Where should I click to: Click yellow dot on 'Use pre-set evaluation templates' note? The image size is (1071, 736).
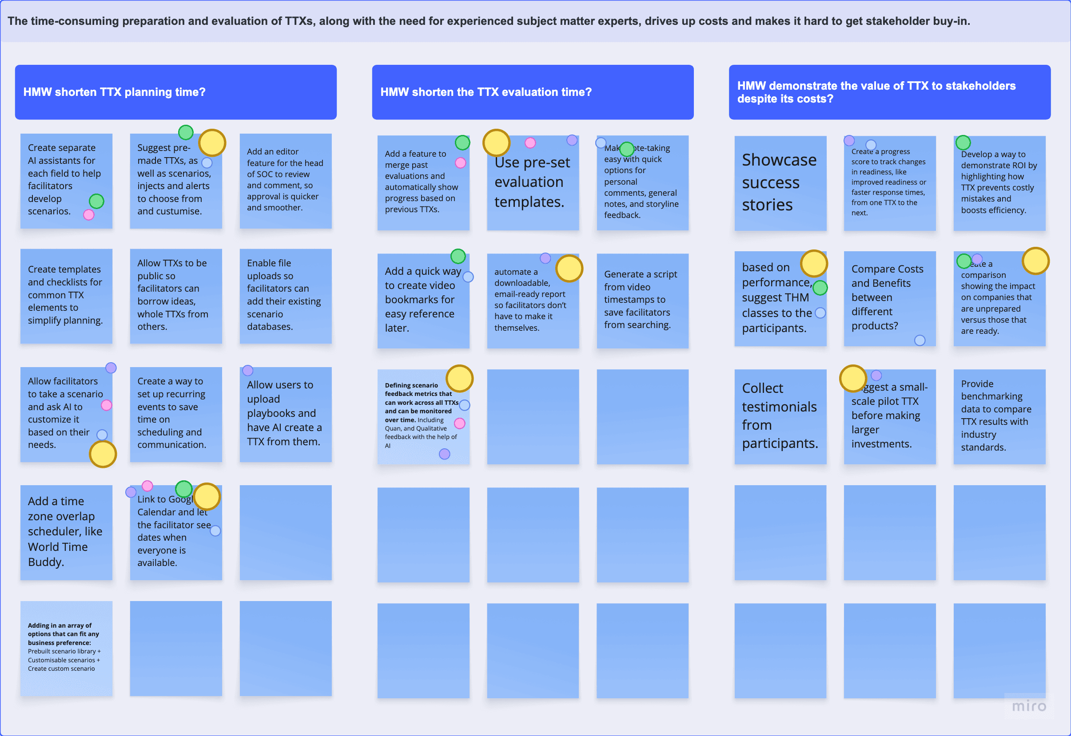click(x=496, y=142)
